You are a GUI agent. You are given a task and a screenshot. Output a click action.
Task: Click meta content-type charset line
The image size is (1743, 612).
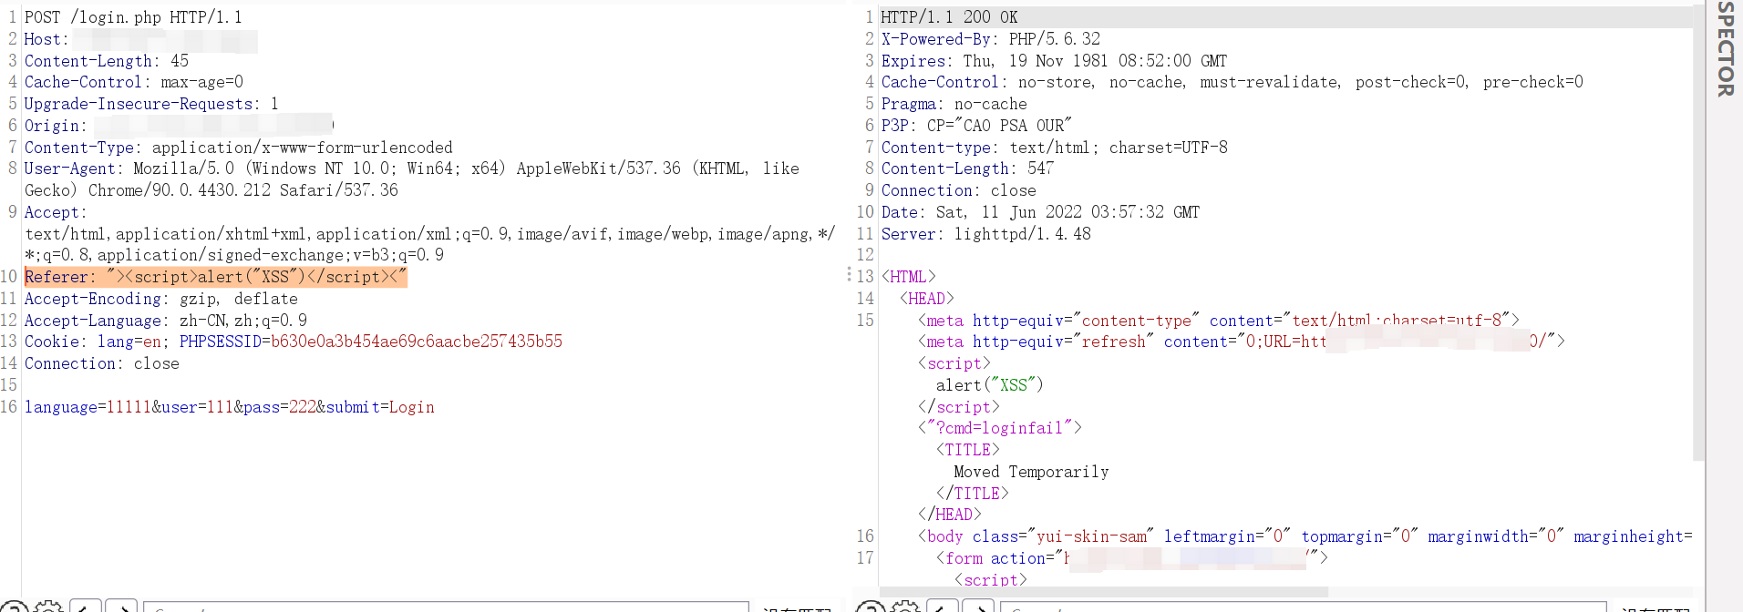[1219, 321]
